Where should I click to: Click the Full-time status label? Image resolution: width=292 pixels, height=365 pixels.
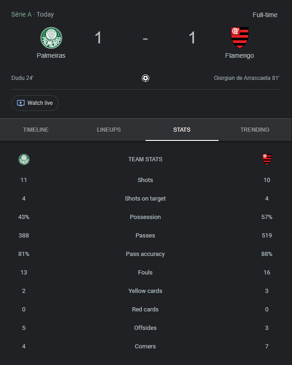tap(265, 15)
